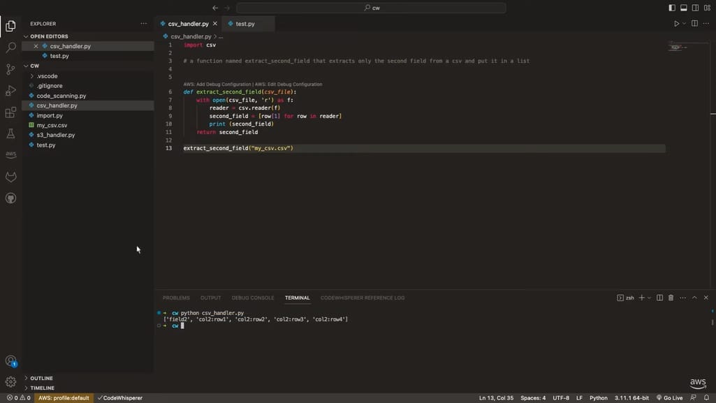
Task: Click csv_handler.py in the breadcrumb
Action: pos(191,36)
